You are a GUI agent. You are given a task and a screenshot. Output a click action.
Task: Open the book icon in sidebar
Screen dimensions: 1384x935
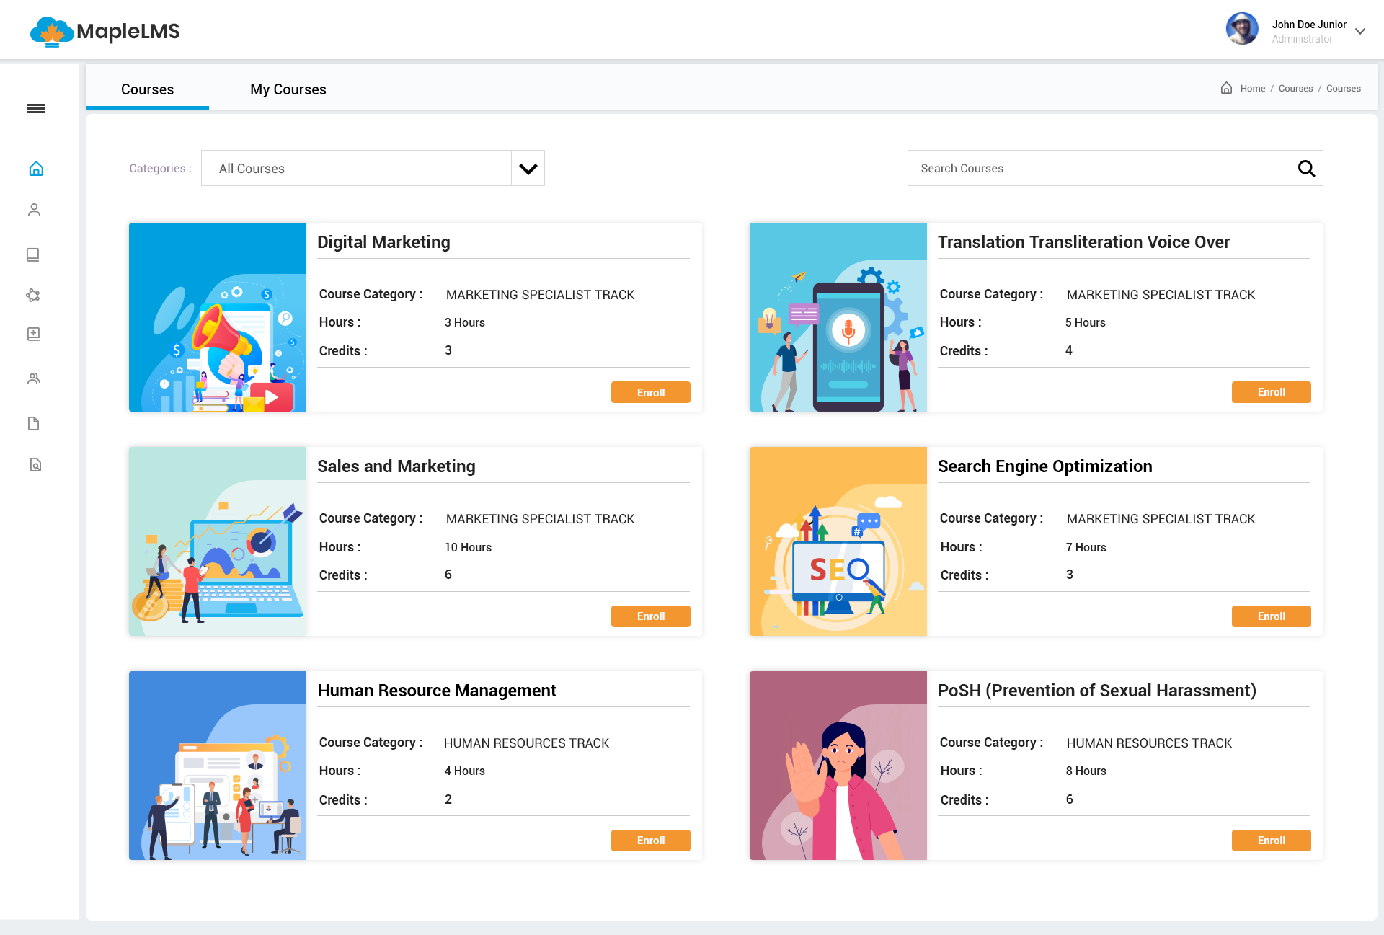click(x=33, y=254)
